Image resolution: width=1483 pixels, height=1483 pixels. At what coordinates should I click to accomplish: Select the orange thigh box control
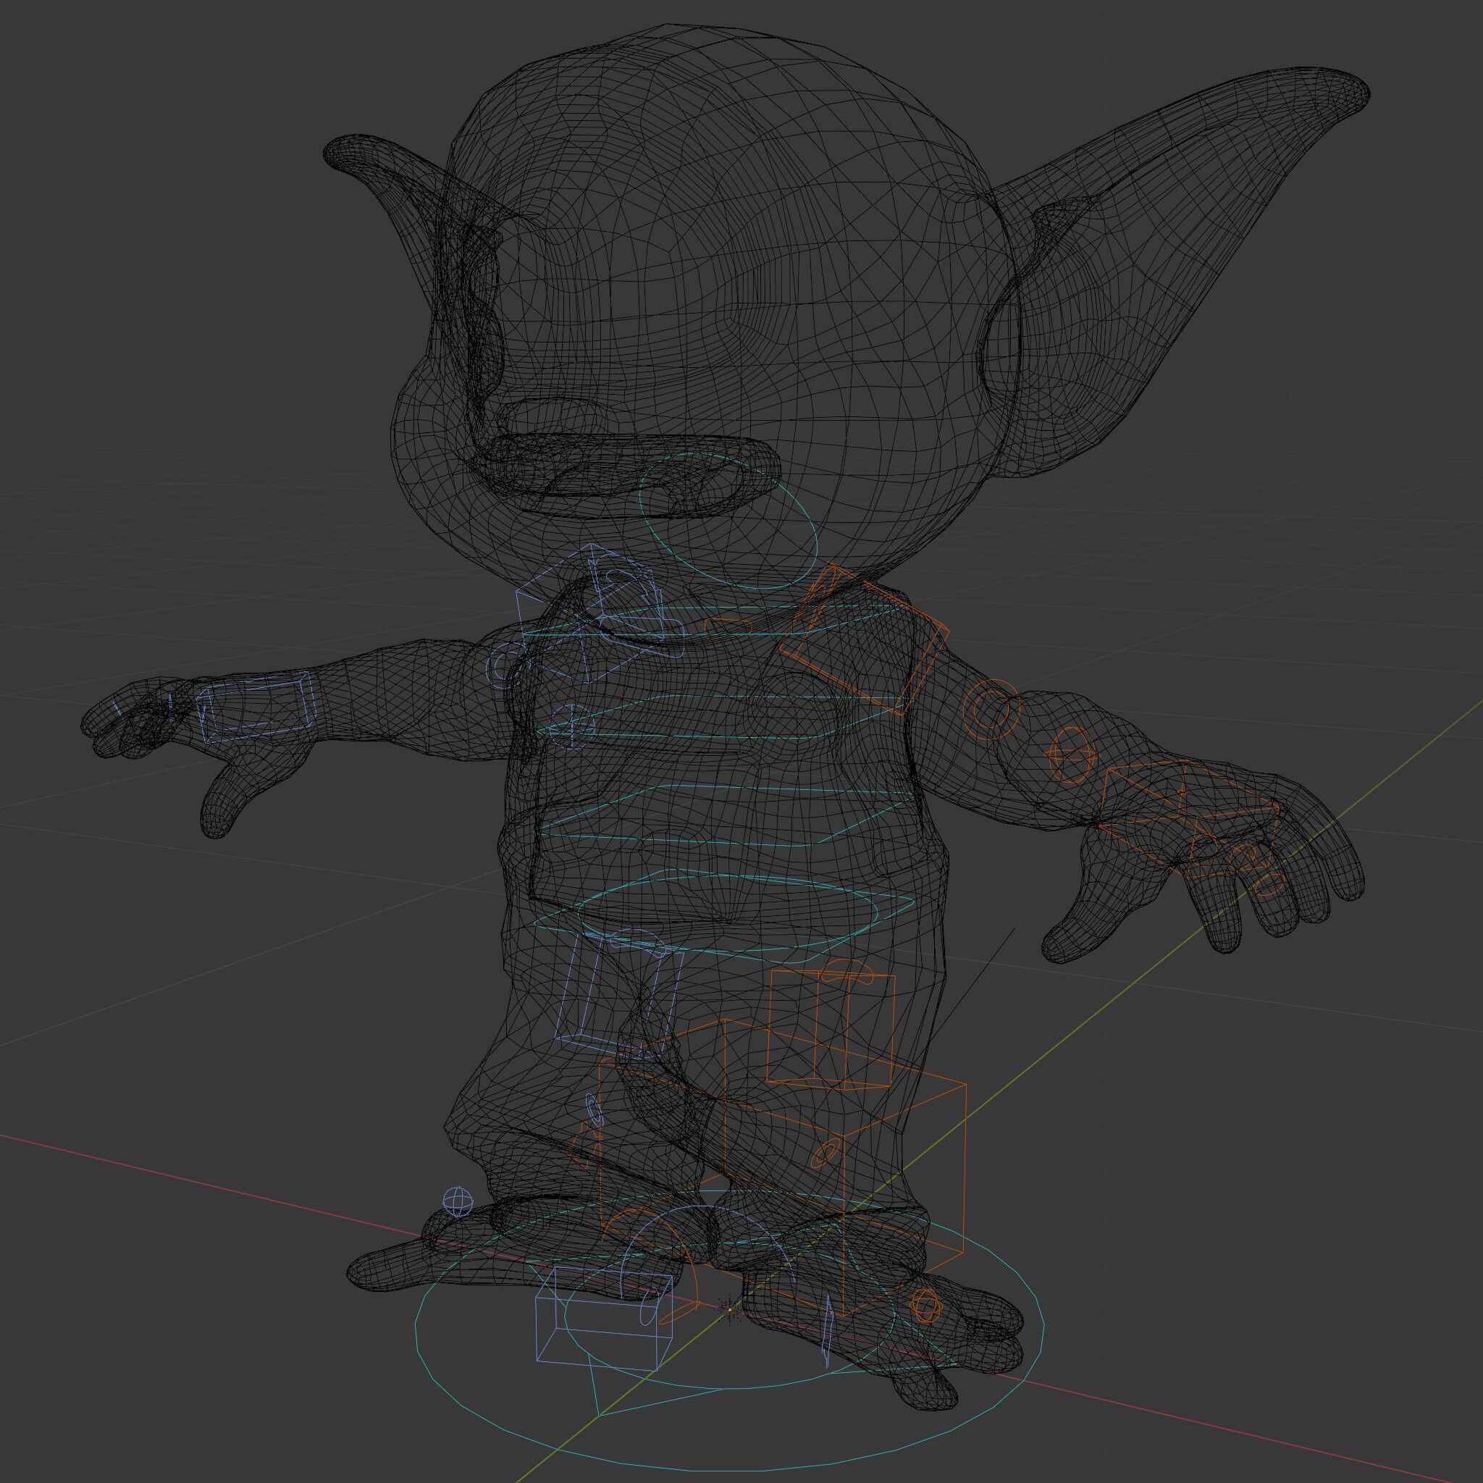831,1030
